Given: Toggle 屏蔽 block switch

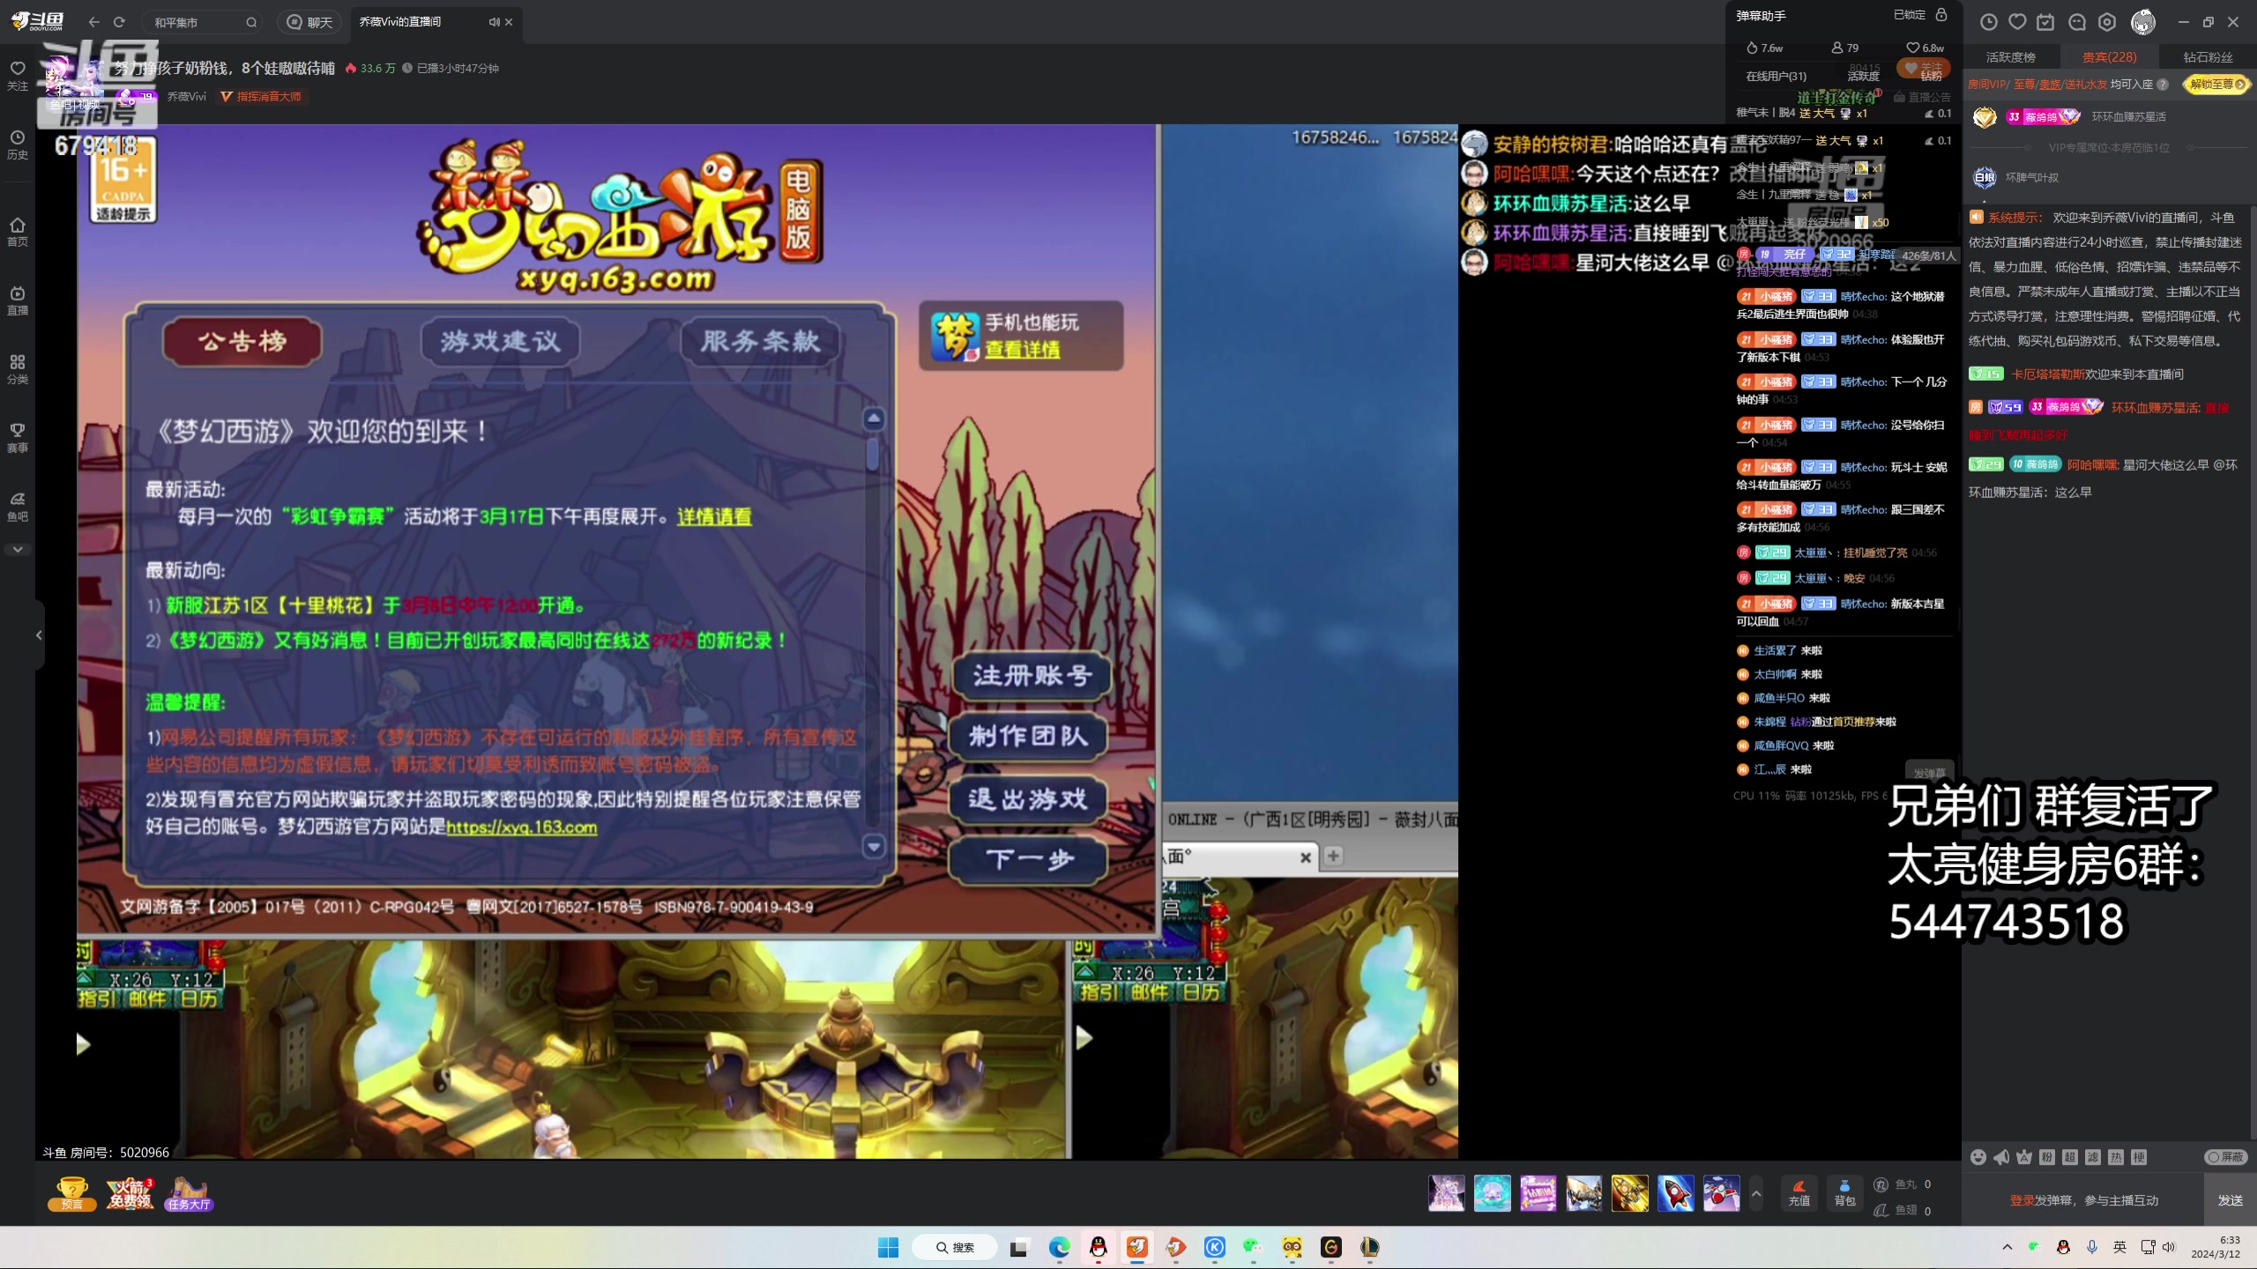Looking at the screenshot, I should pyautogui.click(x=2225, y=1157).
